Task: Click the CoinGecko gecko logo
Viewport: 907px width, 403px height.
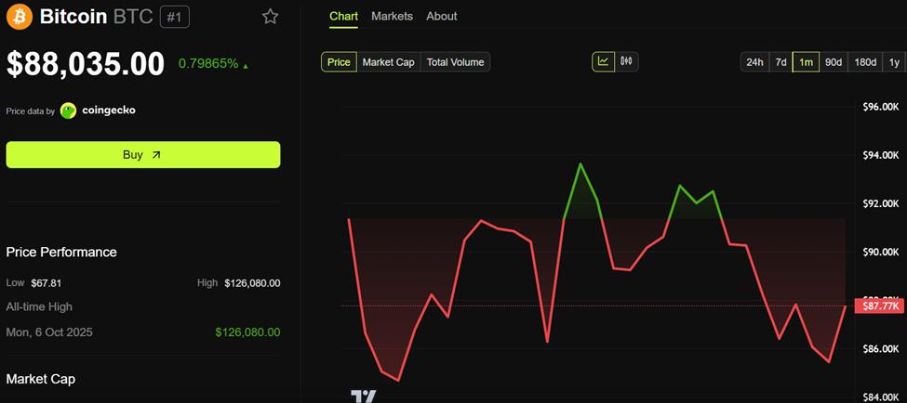Action: [x=69, y=110]
